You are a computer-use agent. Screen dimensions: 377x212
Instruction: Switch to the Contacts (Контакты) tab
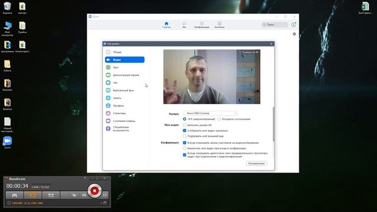[x=220, y=25]
